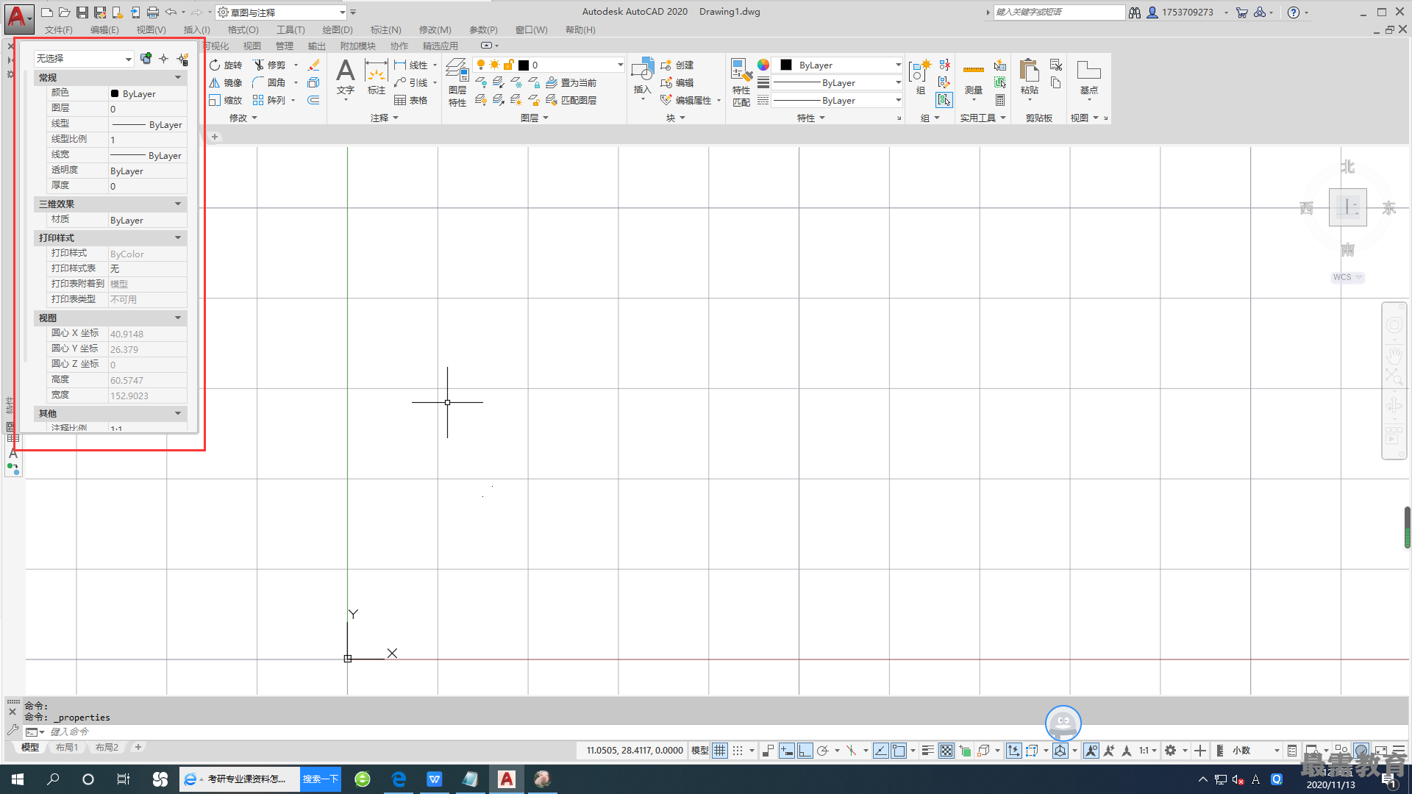The height and width of the screenshot is (794, 1412).
Task: Toggle 2D object snap in status bar
Action: (899, 751)
